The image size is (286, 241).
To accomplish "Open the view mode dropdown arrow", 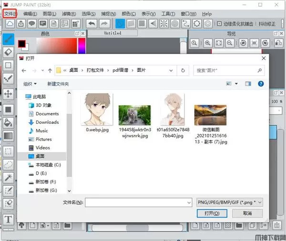I will (237, 84).
